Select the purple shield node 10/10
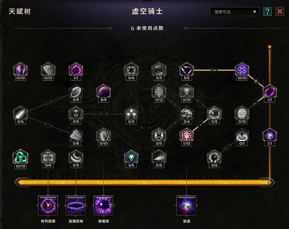Screen dimensions: 289x229 click(20, 69)
